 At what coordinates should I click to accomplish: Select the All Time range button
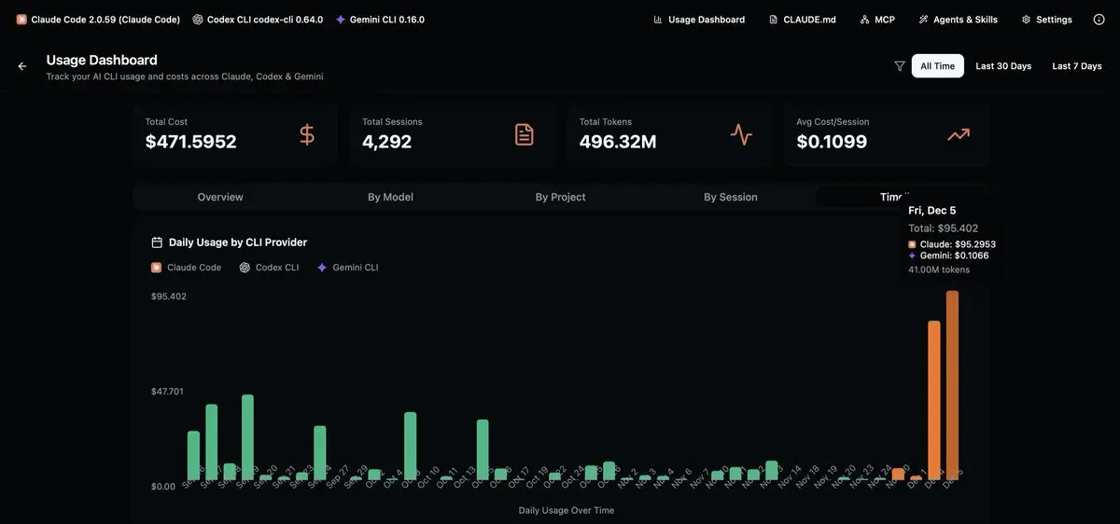click(x=938, y=66)
